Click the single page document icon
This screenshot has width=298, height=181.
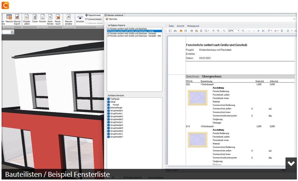click(x=282, y=31)
